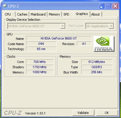The width and height of the screenshot is (121, 118).
Task: Select the G94 Code Name field
Action: pos(41,44)
